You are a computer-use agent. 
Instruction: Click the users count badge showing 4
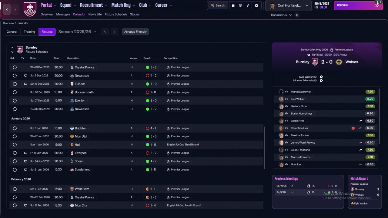(379, 2)
